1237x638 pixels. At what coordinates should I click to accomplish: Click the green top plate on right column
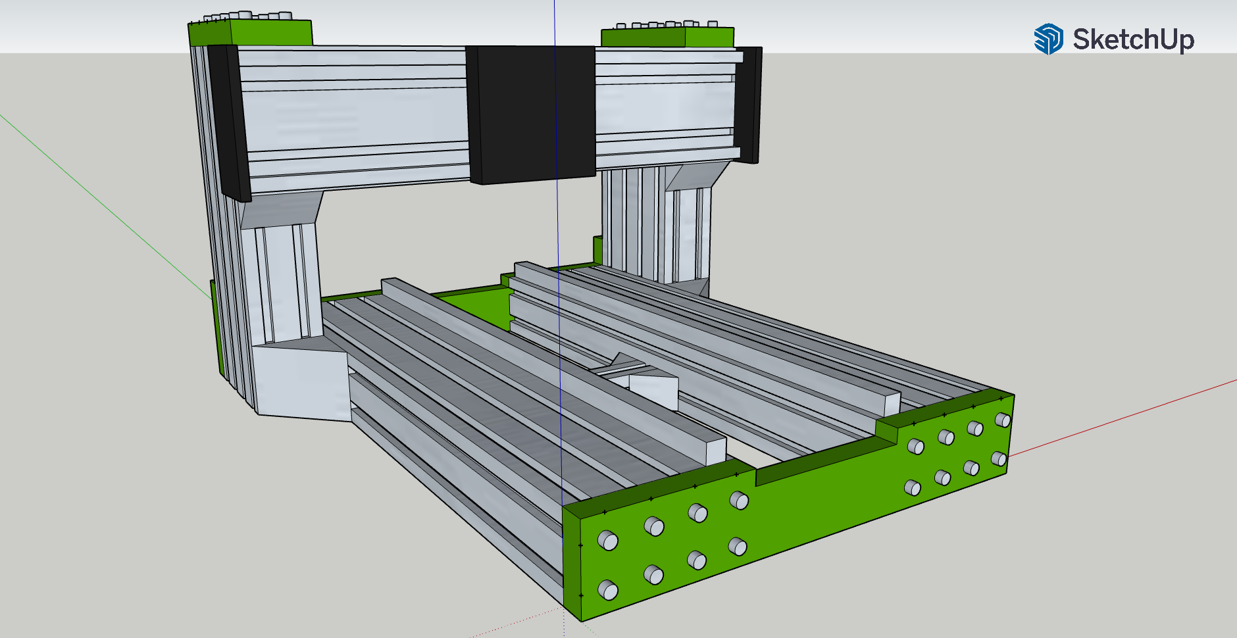667,37
